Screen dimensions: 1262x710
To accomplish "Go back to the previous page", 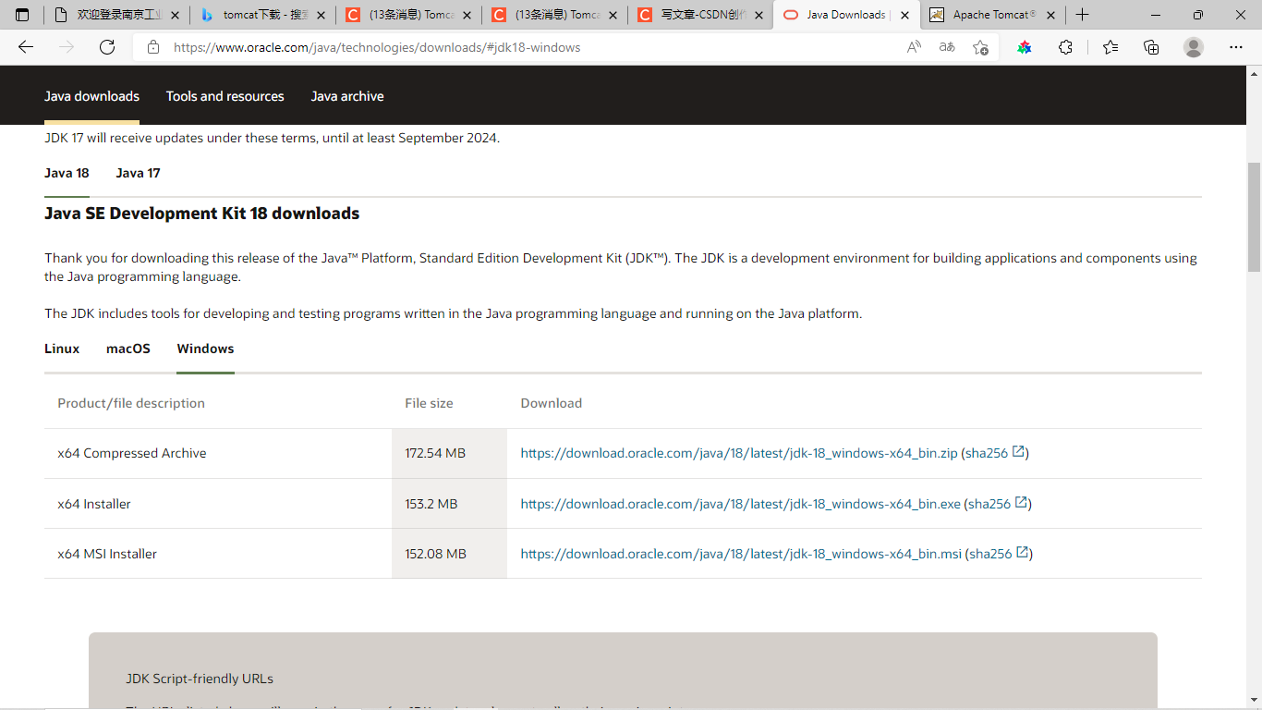I will pos(26,47).
